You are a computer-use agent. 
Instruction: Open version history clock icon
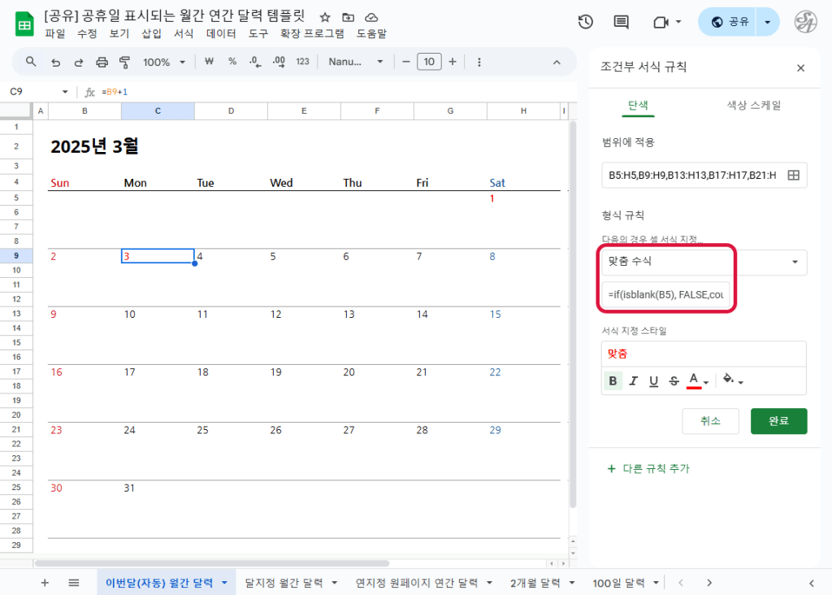pyautogui.click(x=585, y=22)
